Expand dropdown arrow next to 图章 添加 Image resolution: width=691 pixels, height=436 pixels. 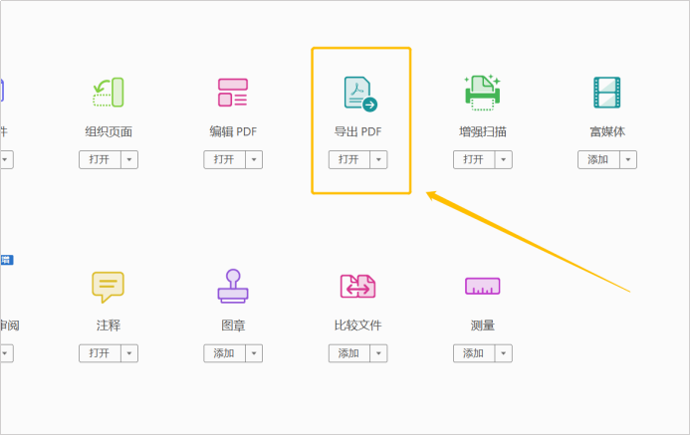pos(254,353)
